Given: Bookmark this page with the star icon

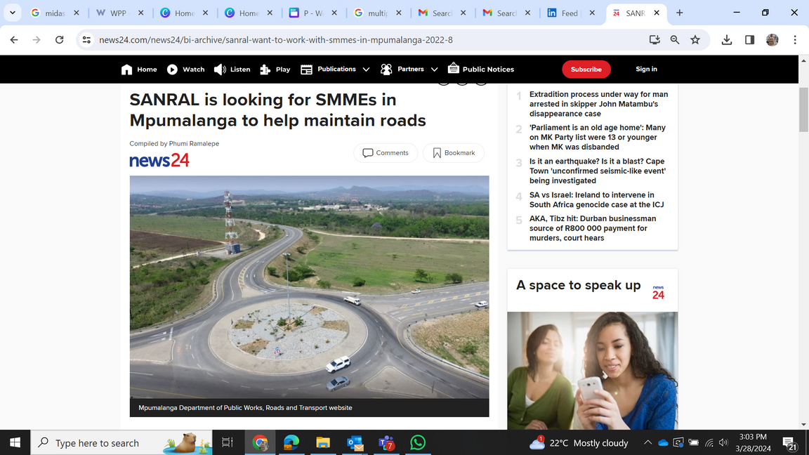Looking at the screenshot, I should [695, 40].
